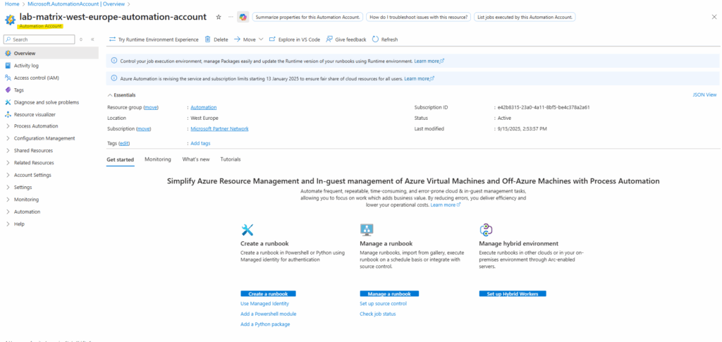Click the Set up Hybrid Workers button
Image resolution: width=722 pixels, height=342 pixels.
(513, 293)
